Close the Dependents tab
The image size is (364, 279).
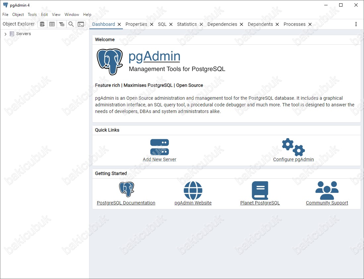click(x=277, y=25)
